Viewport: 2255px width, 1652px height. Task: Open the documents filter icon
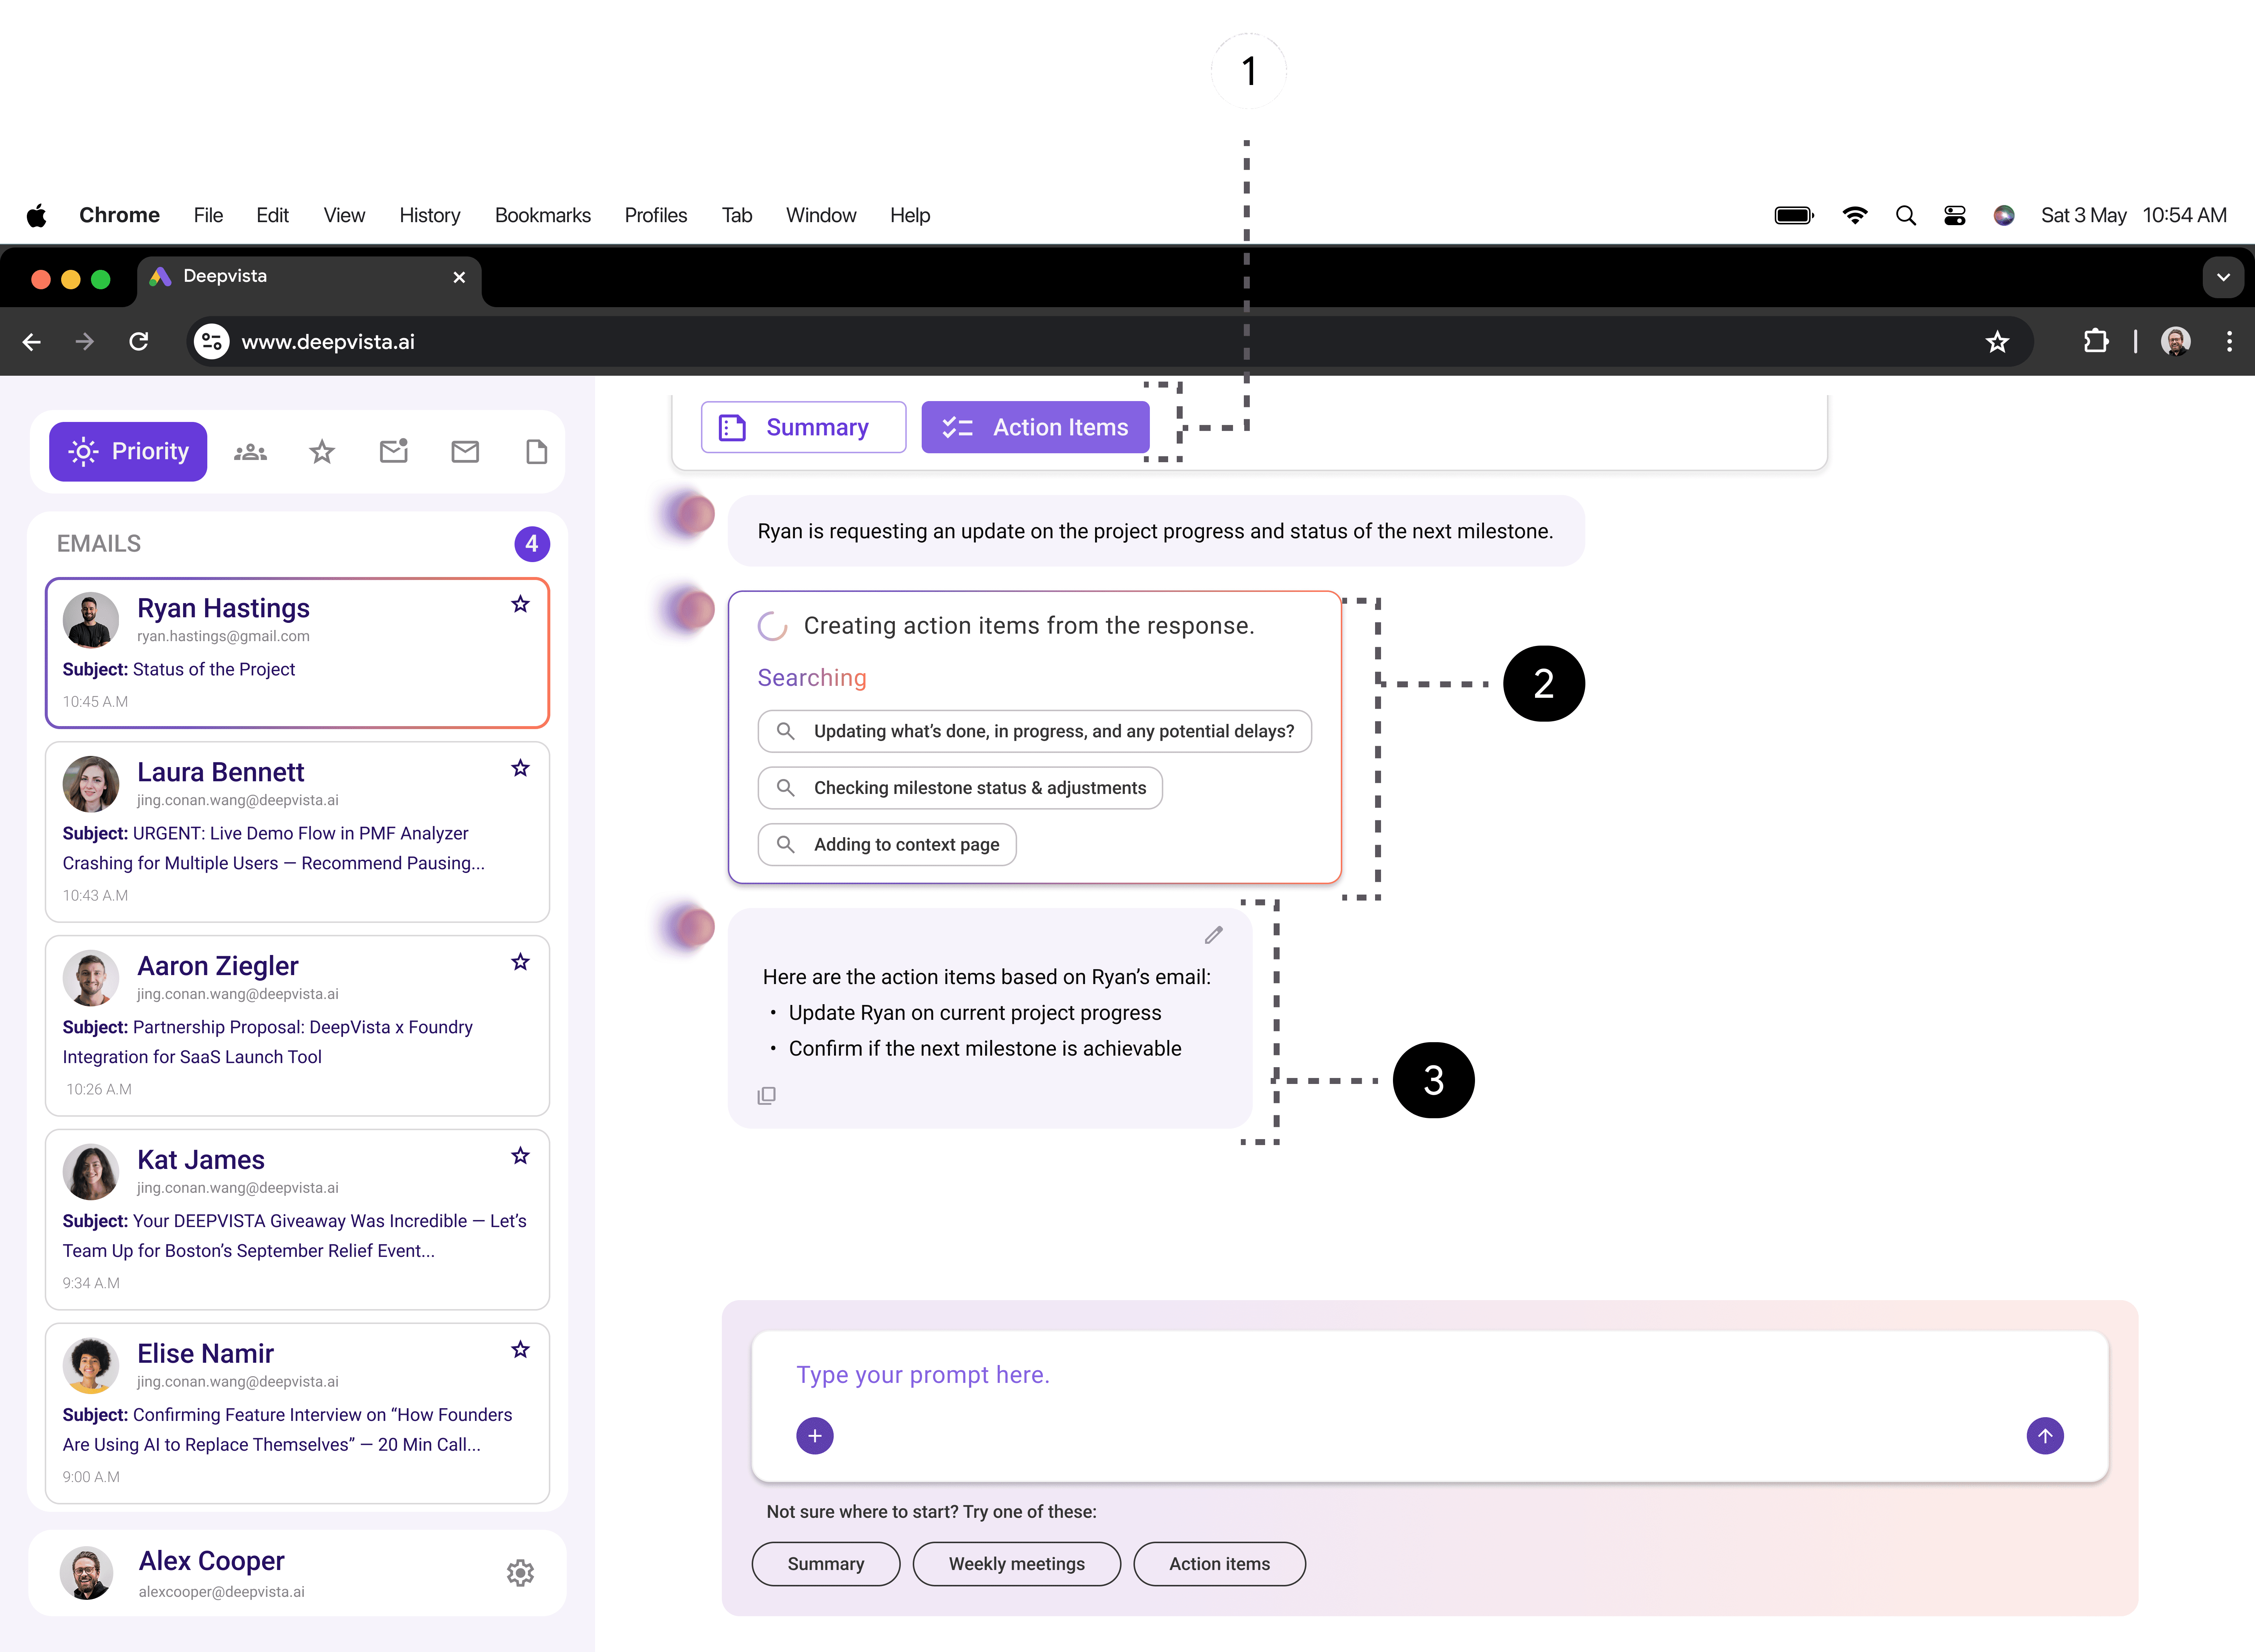[536, 452]
